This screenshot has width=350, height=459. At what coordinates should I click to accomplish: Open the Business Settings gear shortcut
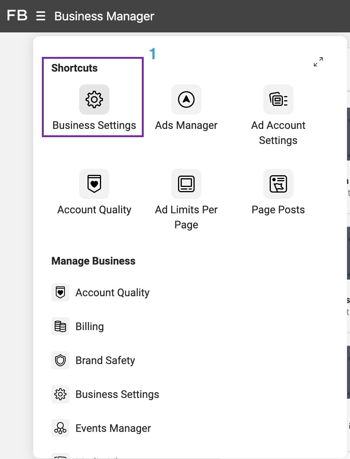tap(94, 99)
